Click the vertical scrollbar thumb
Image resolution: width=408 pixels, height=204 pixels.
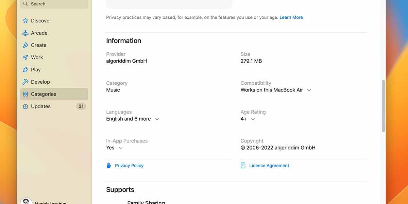click(x=383, y=105)
